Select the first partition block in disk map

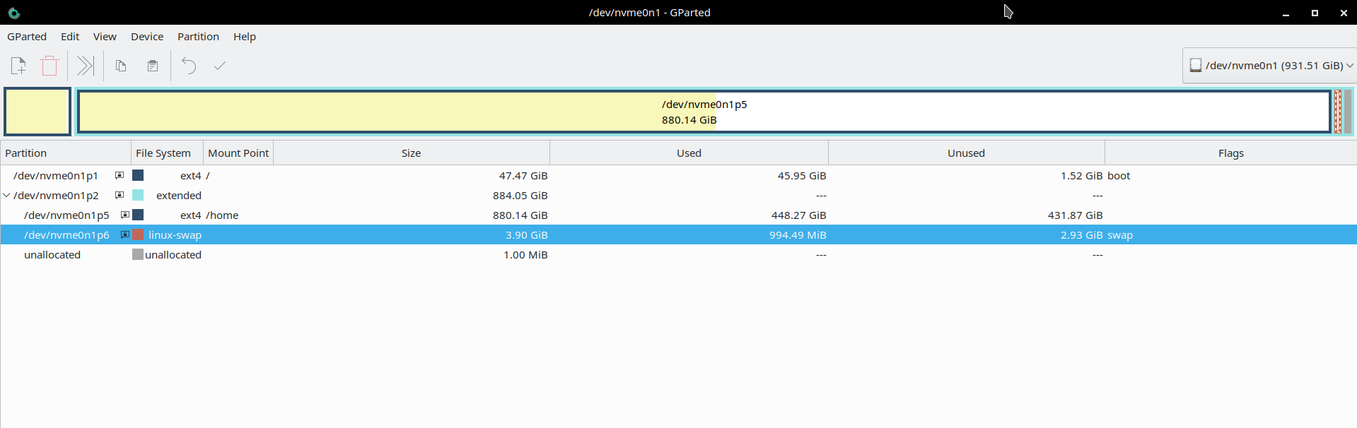tap(37, 112)
